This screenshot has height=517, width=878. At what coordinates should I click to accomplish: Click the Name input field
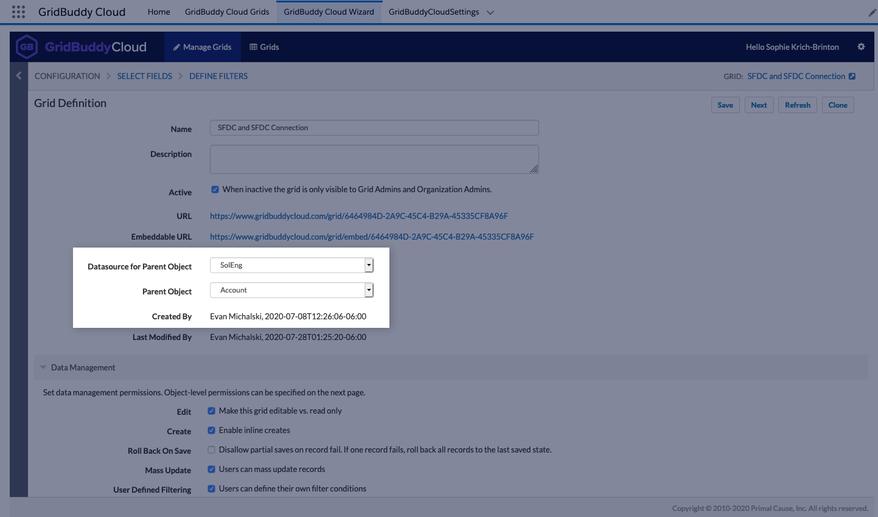pyautogui.click(x=374, y=128)
